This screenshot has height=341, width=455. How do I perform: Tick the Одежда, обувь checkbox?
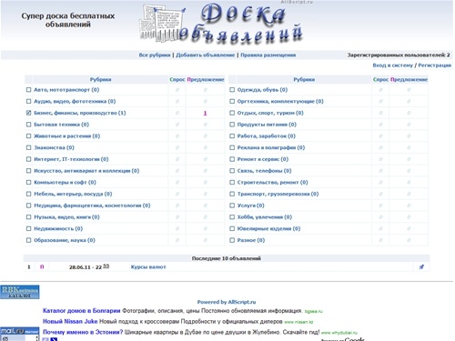(x=232, y=90)
